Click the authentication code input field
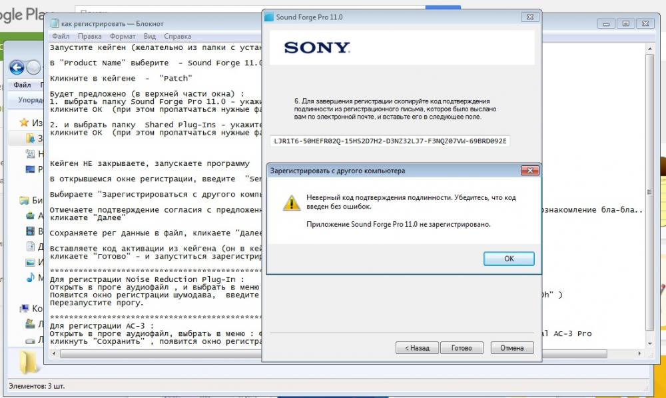 click(390, 141)
